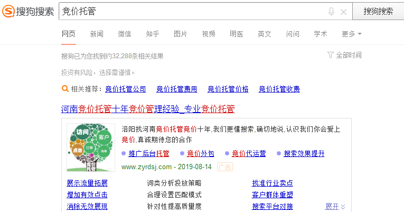This screenshot has width=404, height=212.
Task: Open the result title 河南竞价托管十年竞价管理经验
Action: pos(148,109)
